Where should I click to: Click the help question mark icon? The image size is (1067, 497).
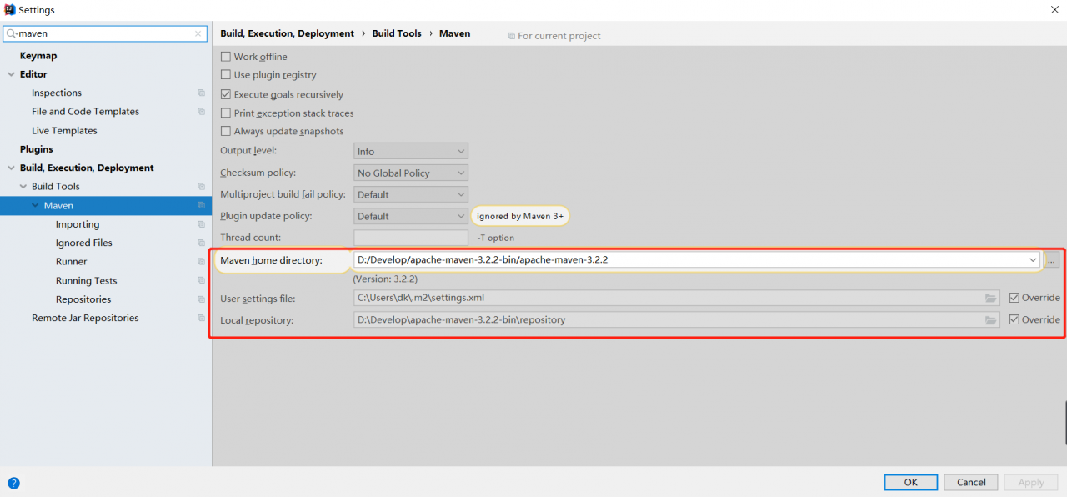(x=13, y=483)
